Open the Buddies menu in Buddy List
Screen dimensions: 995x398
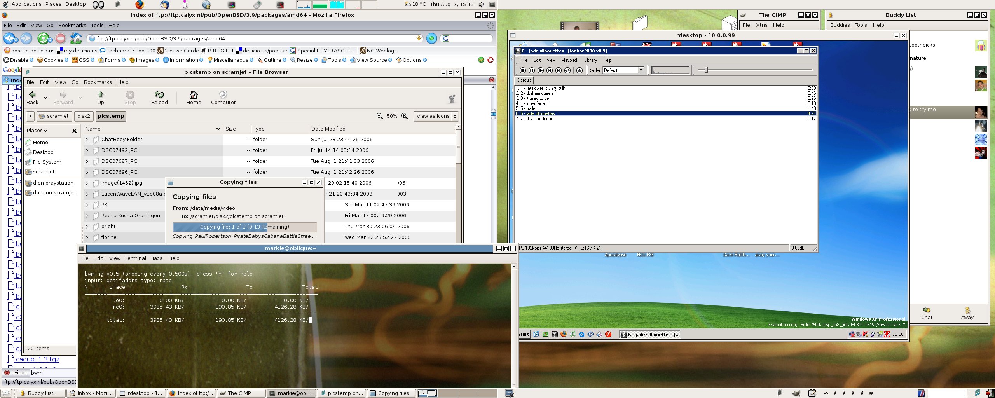[840, 25]
